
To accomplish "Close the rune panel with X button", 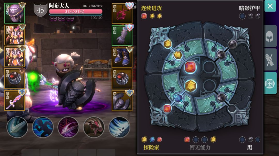I will pyautogui.click(x=270, y=6).
